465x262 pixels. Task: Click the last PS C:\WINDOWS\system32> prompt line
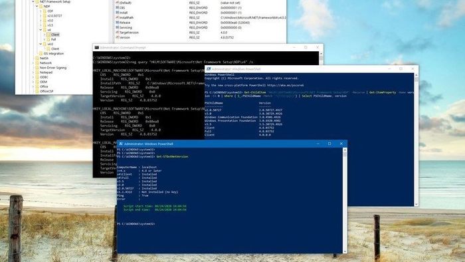pyautogui.click(x=136, y=223)
